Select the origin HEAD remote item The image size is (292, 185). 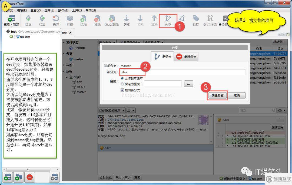(x=78, y=87)
